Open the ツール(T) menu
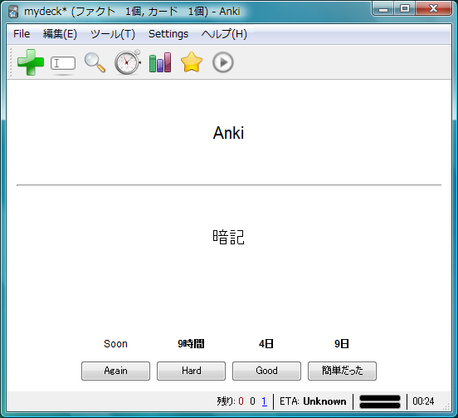 click(x=113, y=34)
